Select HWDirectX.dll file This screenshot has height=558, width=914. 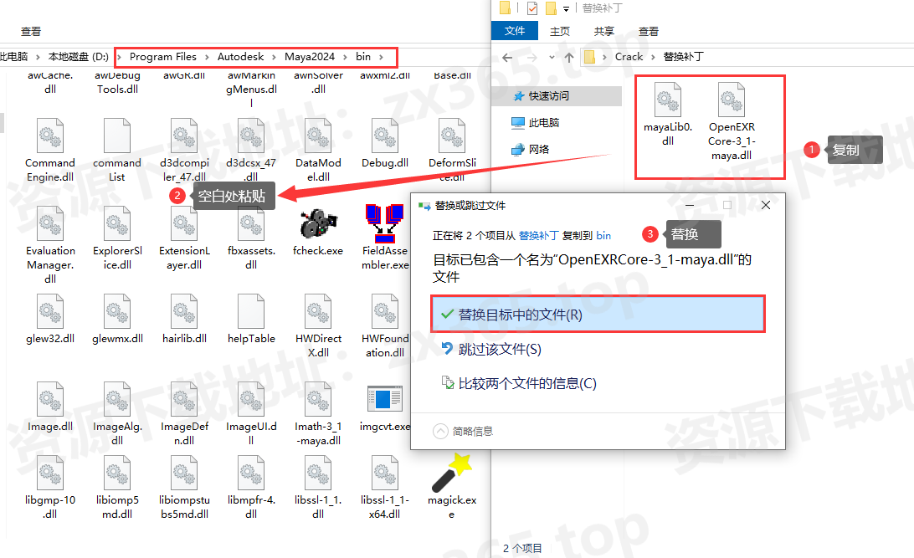click(x=318, y=325)
